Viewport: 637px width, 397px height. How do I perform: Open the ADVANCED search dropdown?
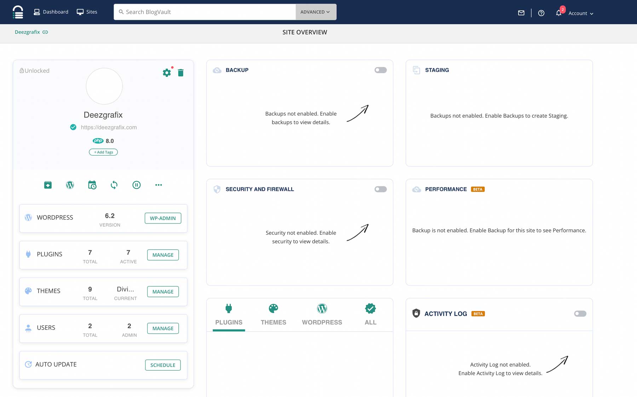click(315, 12)
